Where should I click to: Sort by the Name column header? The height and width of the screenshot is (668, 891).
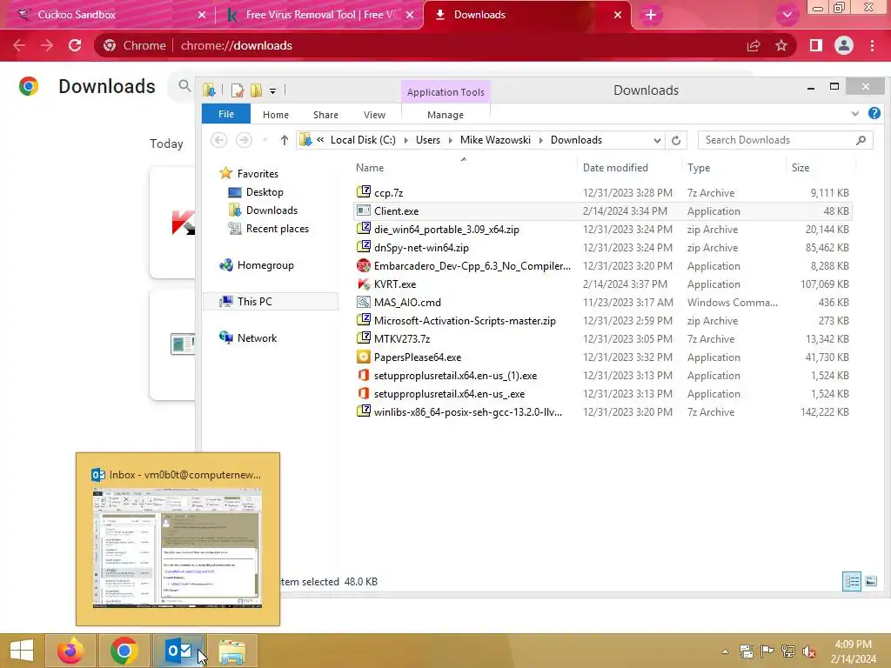click(464, 168)
